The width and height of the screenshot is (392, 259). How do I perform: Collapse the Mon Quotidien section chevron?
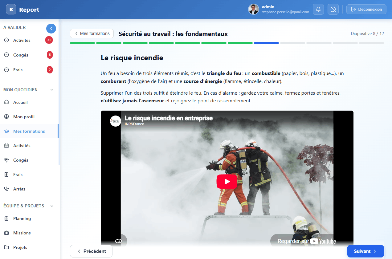pyautogui.click(x=52, y=90)
